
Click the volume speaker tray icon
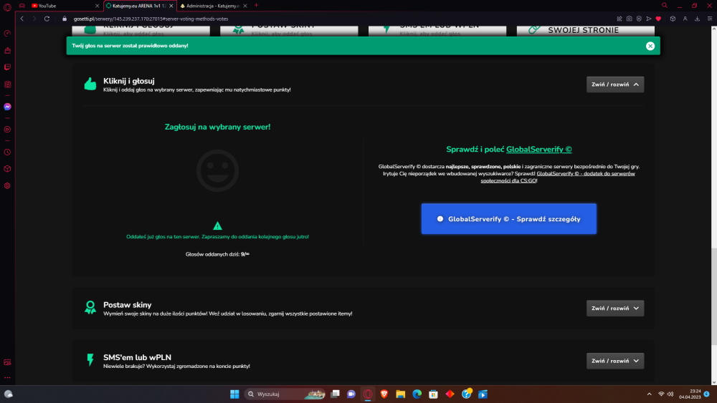670,394
